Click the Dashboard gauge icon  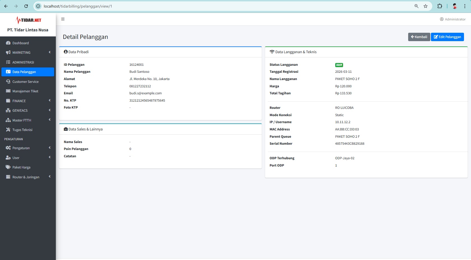click(x=8, y=43)
